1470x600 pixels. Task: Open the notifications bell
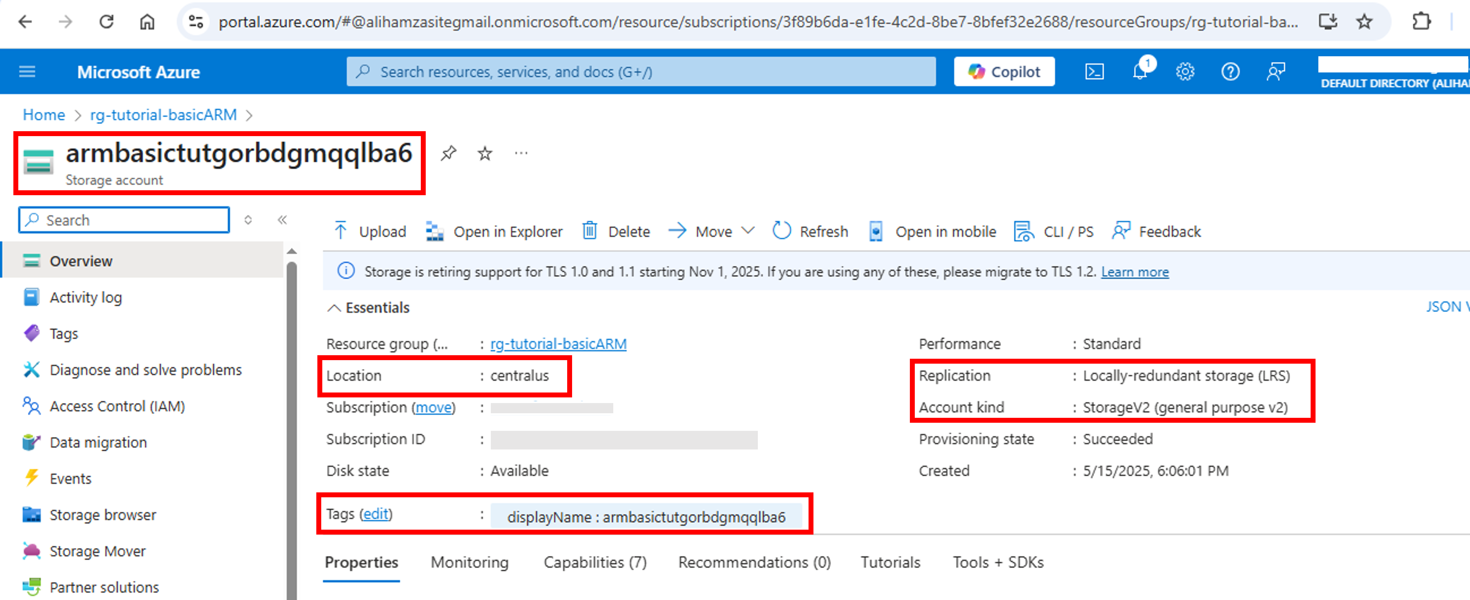pos(1140,72)
